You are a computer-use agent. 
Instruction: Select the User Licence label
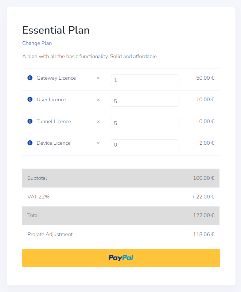[x=51, y=99]
